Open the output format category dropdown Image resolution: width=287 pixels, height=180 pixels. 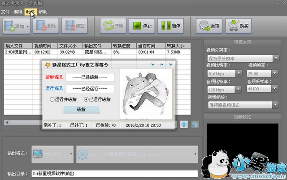53,154
